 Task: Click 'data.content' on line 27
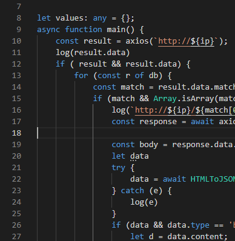click(x=195, y=237)
